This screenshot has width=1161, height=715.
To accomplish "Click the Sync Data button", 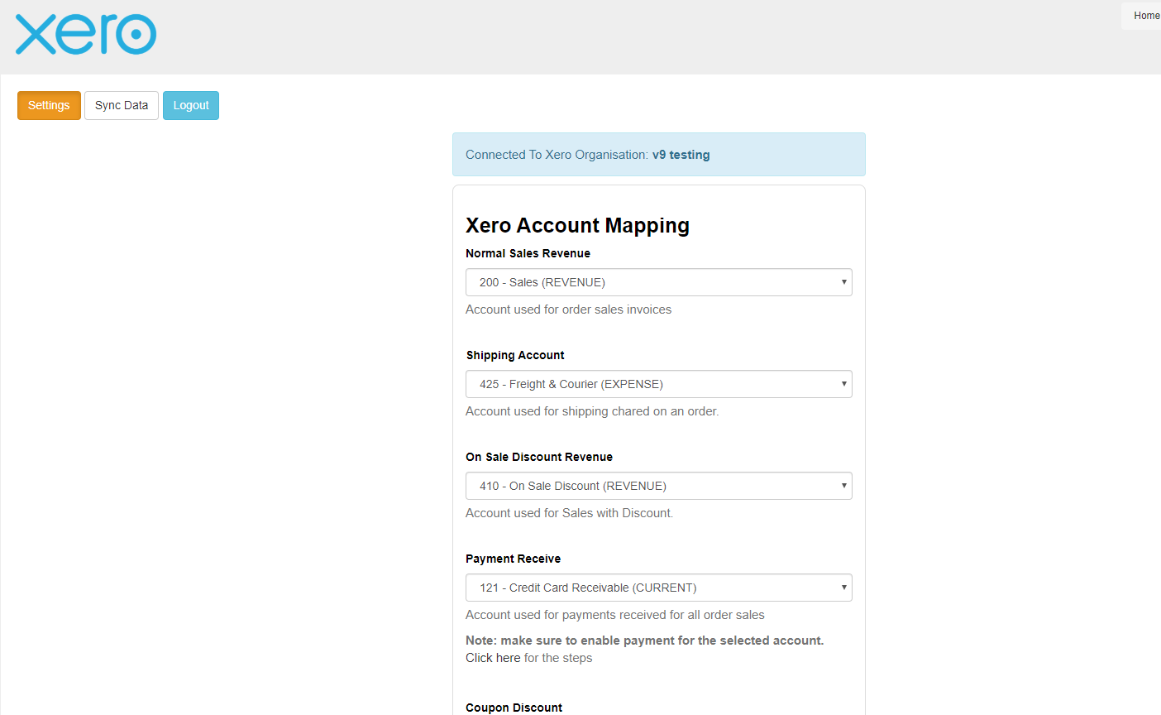I will 122,105.
